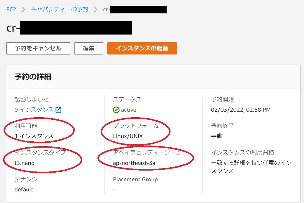Click the テナンシー label
The height and width of the screenshot is (203, 304).
pyautogui.click(x=29, y=179)
